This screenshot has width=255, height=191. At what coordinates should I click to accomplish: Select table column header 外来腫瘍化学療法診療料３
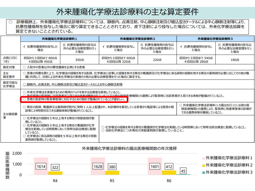215,39
